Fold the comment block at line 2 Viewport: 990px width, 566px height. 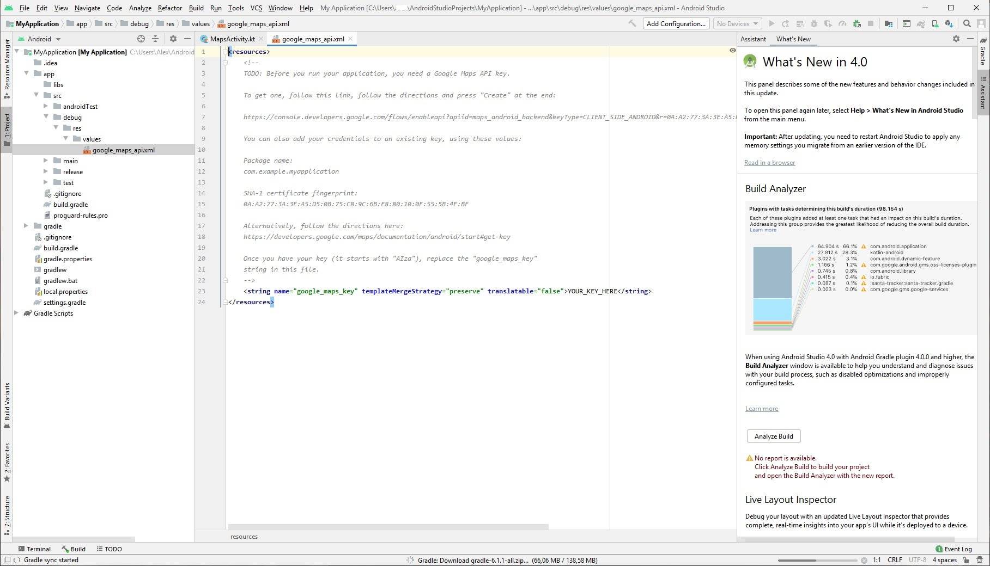tap(224, 63)
